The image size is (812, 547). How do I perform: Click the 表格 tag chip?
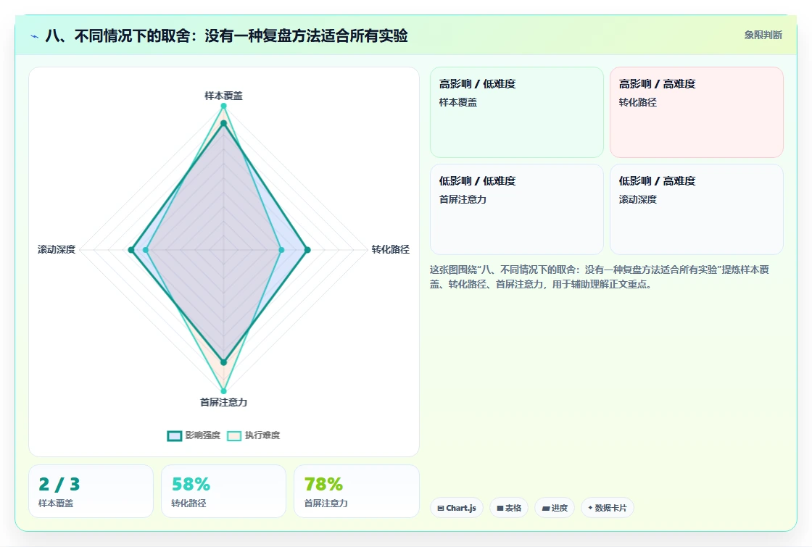pos(509,508)
